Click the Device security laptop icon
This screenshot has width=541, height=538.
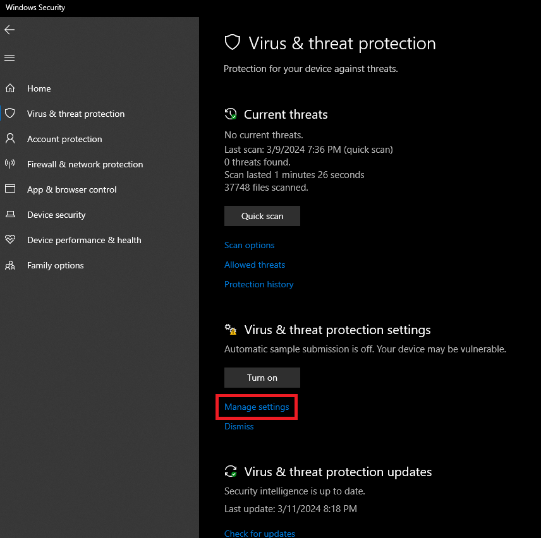(x=10, y=215)
